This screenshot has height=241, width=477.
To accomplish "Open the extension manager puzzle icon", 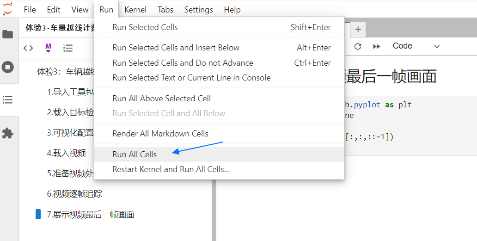I will point(8,133).
